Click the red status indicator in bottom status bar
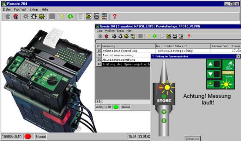This screenshot has width=241, height=141. 28,136
